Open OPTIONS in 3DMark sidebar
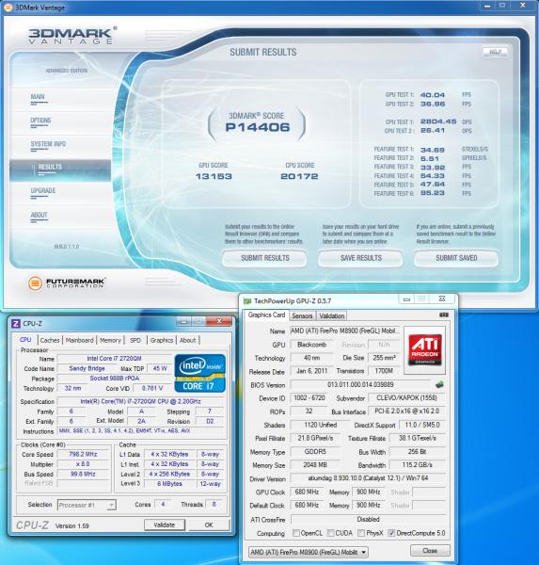Screen dimensions: 539x565 point(40,121)
